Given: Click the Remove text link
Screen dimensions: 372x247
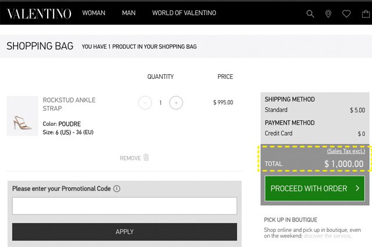Looking at the screenshot, I should click(x=130, y=158).
